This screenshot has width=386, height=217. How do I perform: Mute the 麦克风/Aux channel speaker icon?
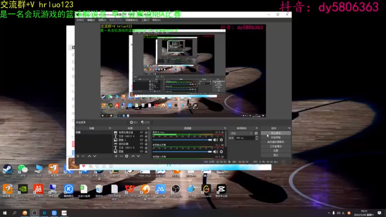coord(215,140)
